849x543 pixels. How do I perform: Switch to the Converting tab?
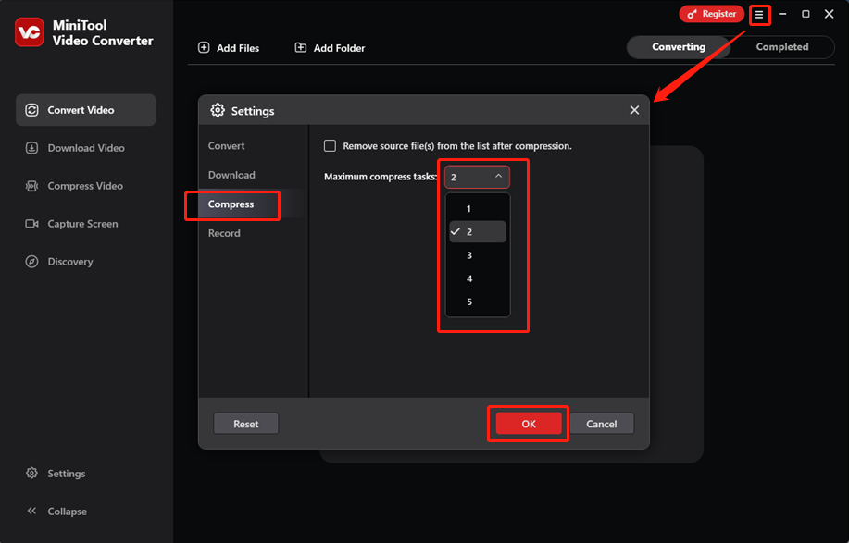tap(679, 47)
